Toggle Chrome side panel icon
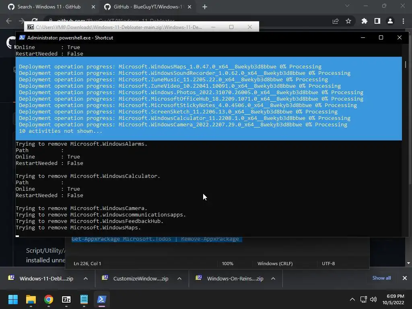 click(377, 21)
